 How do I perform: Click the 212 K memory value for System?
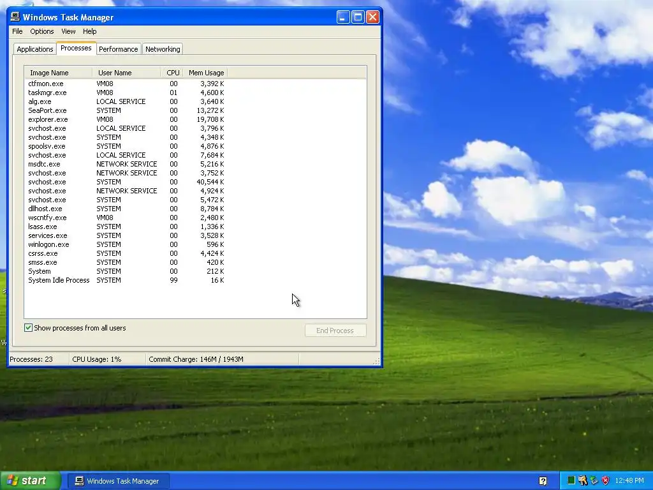tap(215, 271)
